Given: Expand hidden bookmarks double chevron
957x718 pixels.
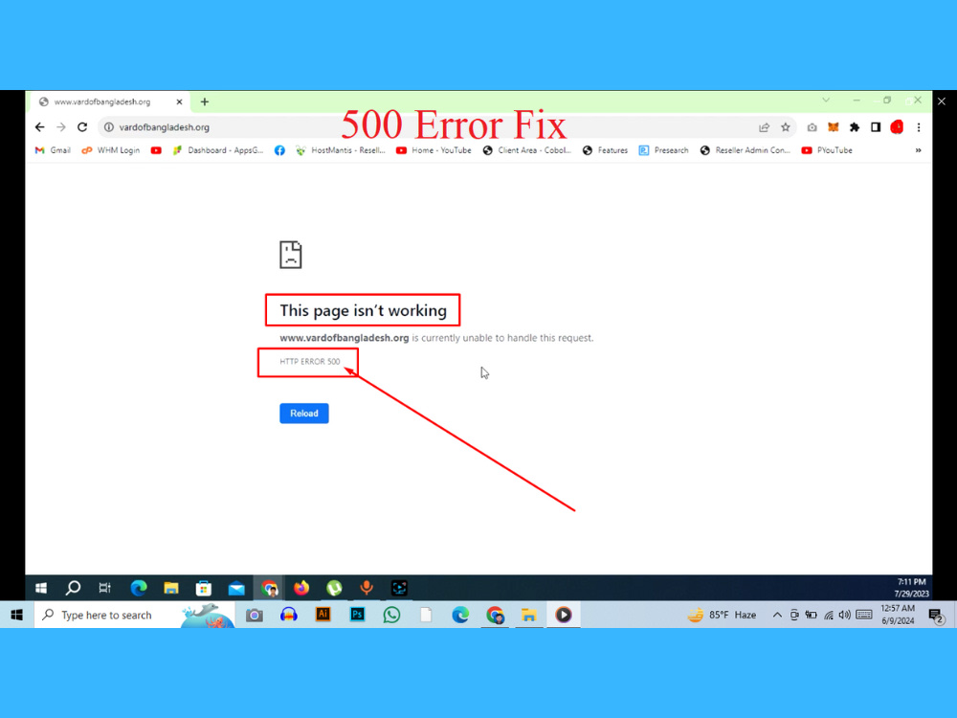Looking at the screenshot, I should pos(918,150).
